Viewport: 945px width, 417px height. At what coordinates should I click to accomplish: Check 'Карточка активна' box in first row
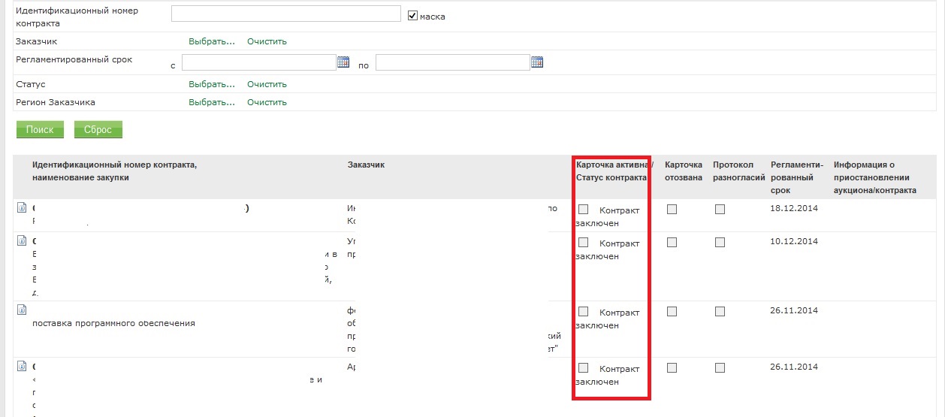click(x=584, y=210)
